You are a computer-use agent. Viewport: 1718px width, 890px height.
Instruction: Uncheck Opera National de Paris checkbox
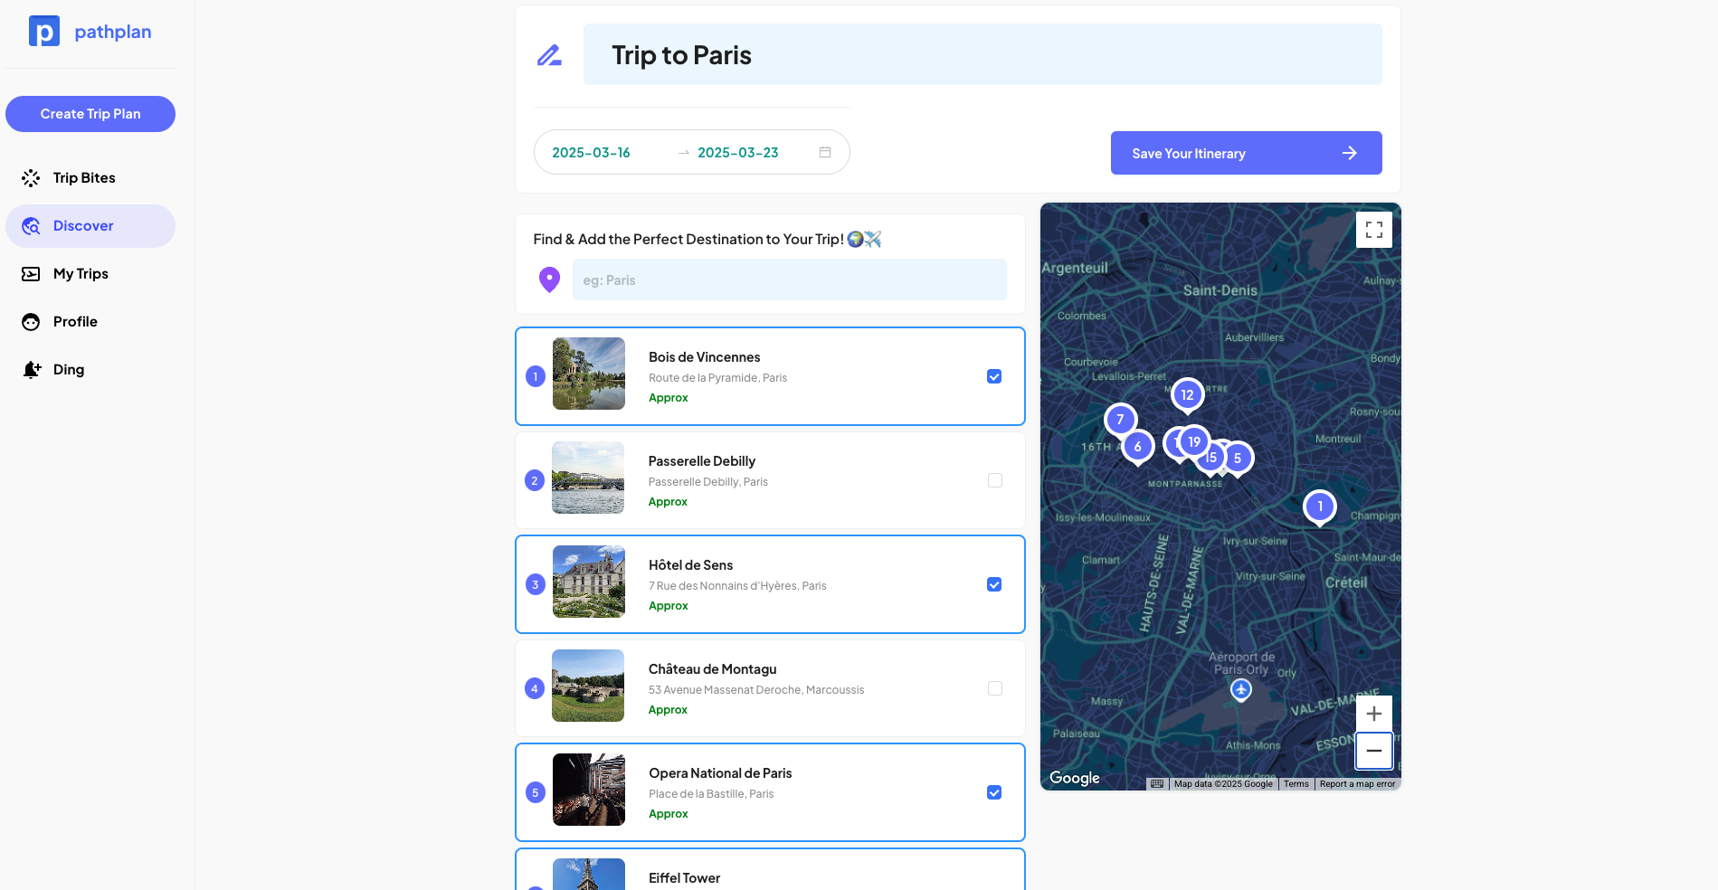(x=994, y=792)
